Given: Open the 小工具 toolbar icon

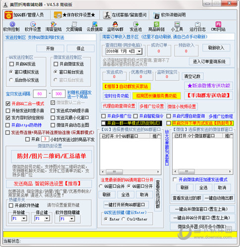Looking at the screenshot, I should [x=177, y=24].
